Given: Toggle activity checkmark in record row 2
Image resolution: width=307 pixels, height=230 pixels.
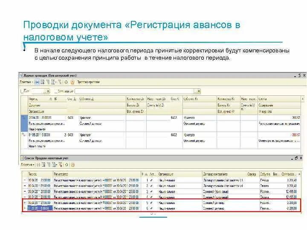Looking at the screenshot, I should point(151,186).
